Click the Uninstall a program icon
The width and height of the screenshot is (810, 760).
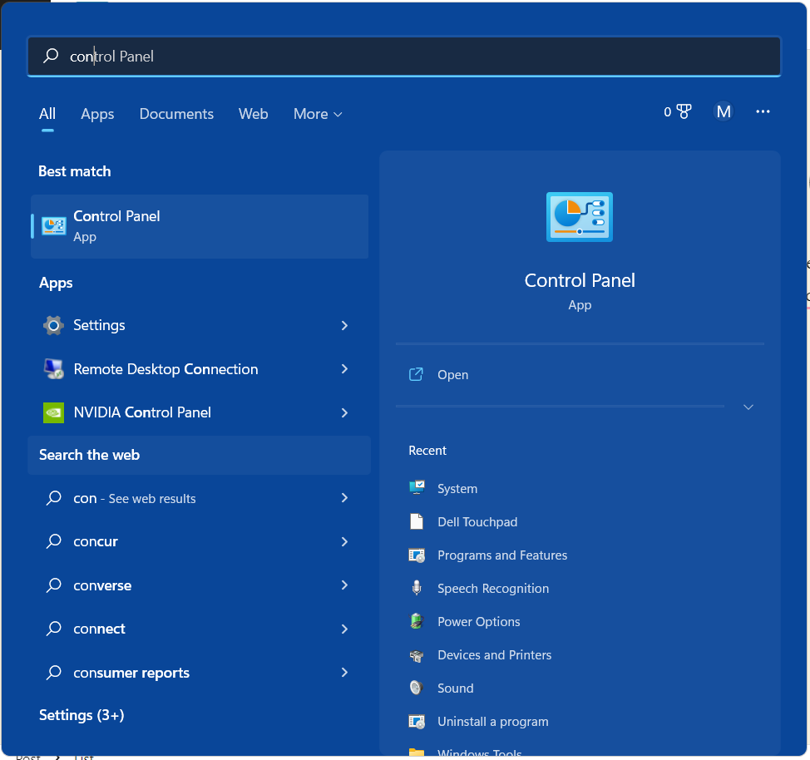coord(417,721)
